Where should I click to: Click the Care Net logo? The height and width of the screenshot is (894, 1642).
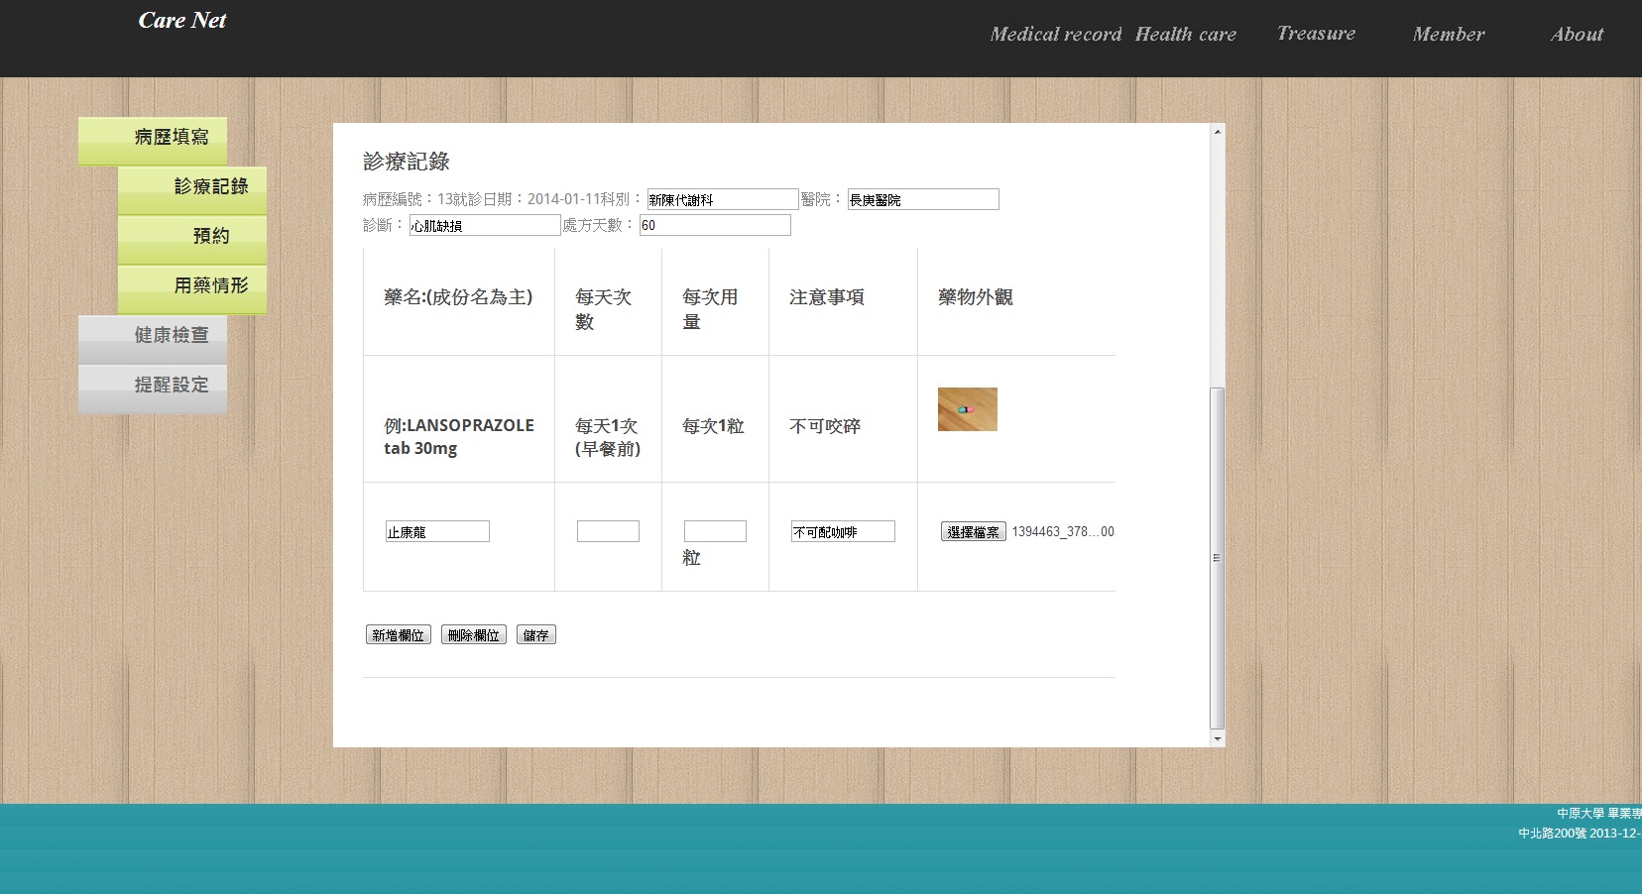point(182,21)
